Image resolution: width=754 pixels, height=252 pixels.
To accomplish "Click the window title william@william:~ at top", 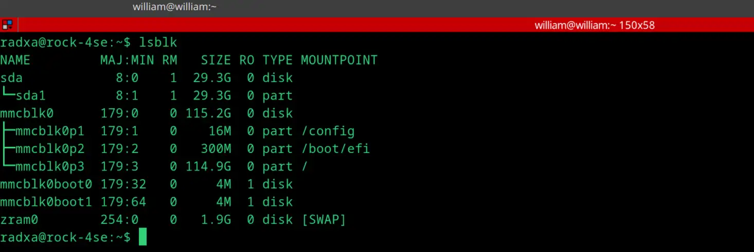I will (174, 7).
